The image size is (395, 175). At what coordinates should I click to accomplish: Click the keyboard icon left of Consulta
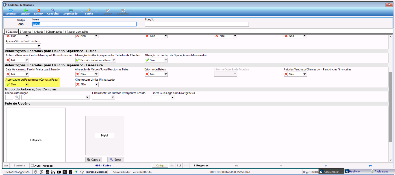6,166
